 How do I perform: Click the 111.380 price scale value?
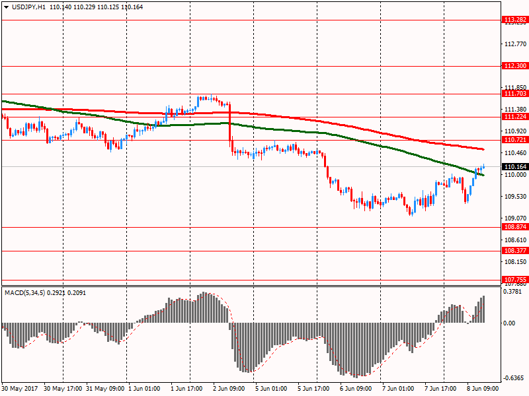(x=515, y=109)
